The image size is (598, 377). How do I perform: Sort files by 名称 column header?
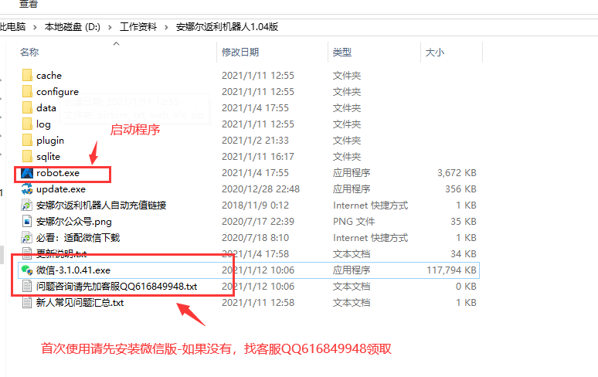pyautogui.click(x=29, y=53)
